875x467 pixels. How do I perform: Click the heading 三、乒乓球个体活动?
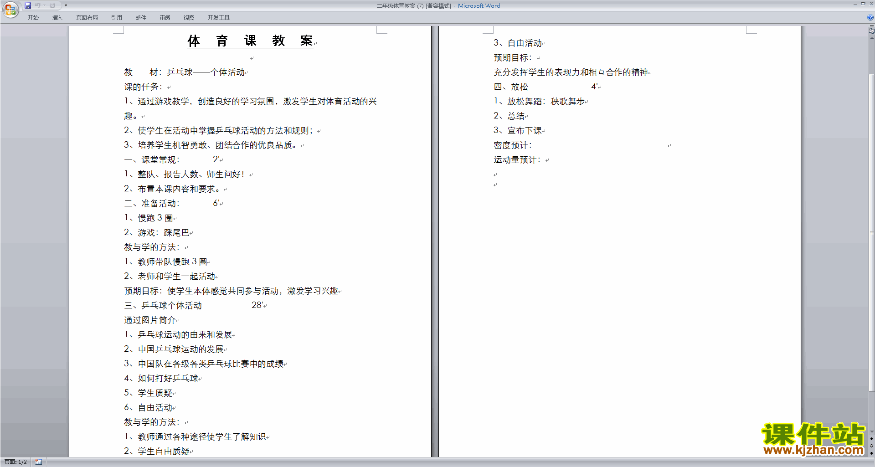[163, 306]
